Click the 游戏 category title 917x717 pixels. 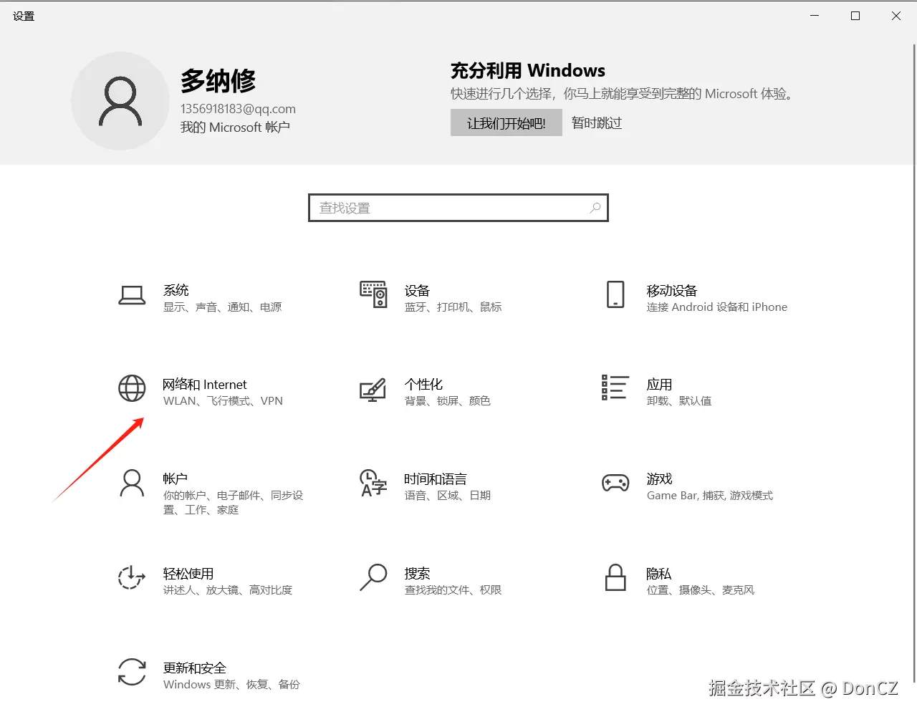(x=659, y=478)
